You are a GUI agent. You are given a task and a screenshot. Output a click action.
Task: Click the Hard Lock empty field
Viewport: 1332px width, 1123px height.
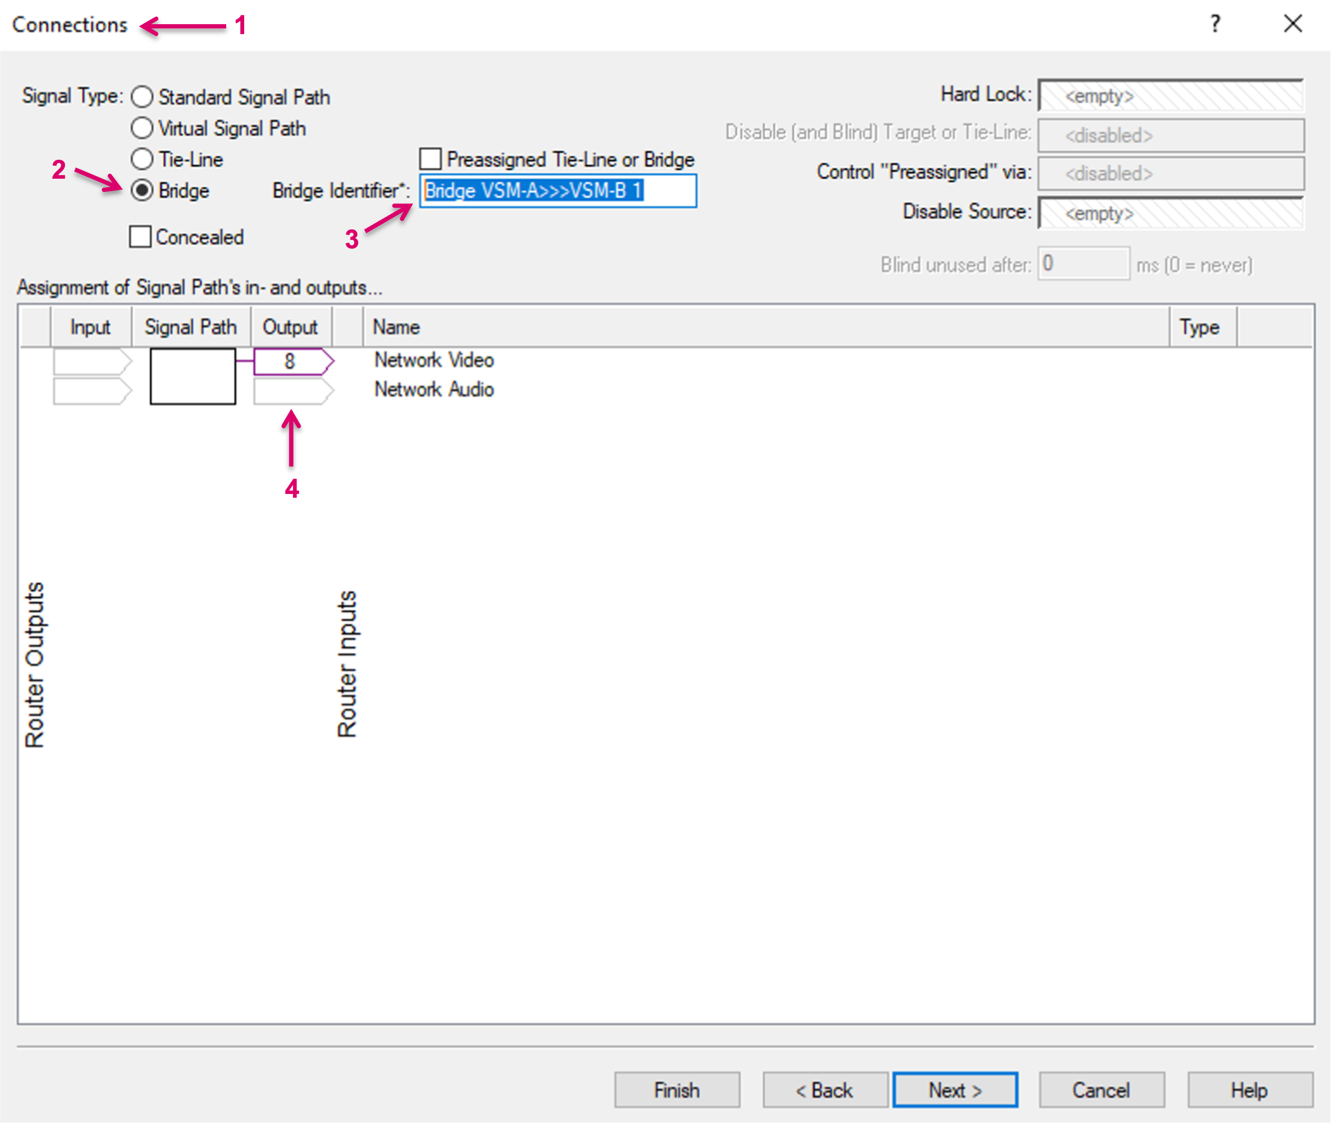pos(1170,96)
